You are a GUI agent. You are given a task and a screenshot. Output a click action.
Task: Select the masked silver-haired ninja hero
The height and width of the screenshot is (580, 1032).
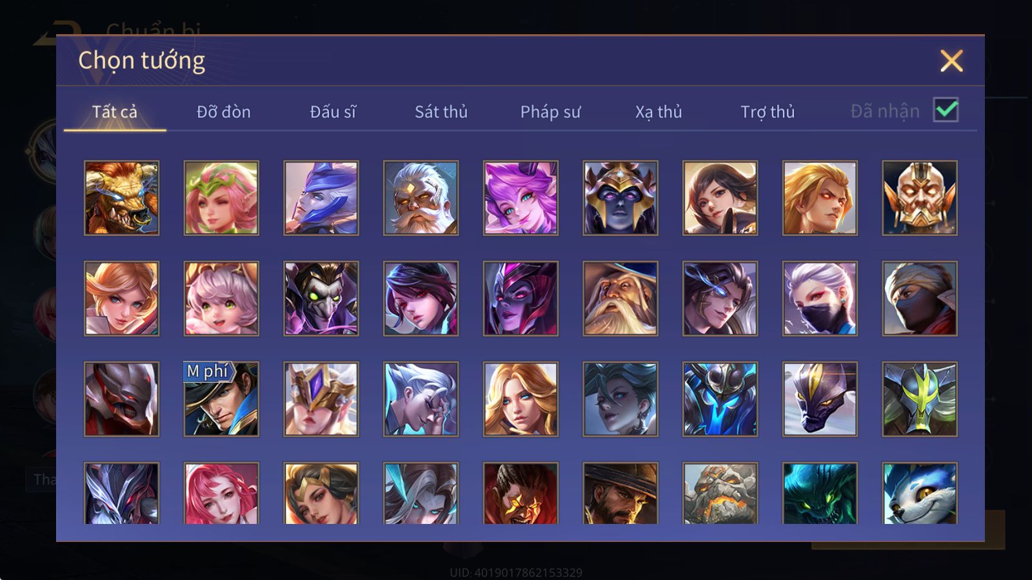tap(820, 298)
